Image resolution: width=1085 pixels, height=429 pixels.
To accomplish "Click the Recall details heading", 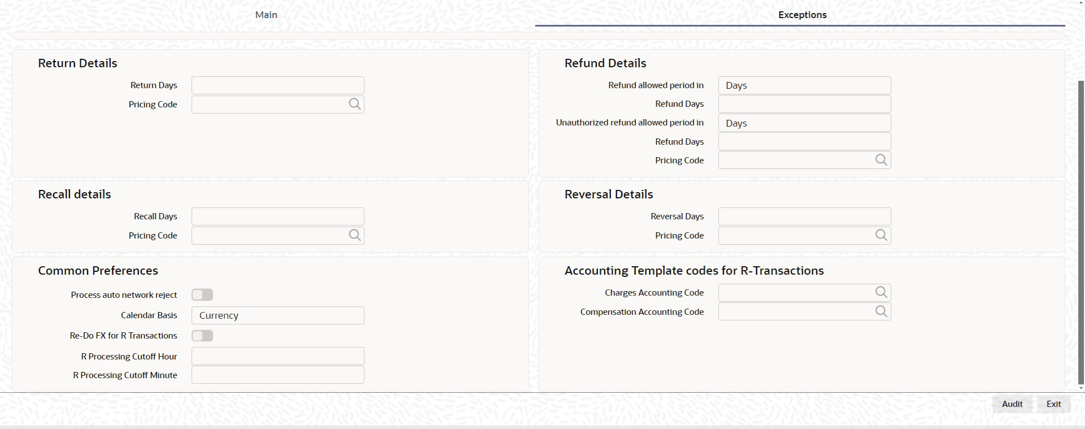I will 75,194.
